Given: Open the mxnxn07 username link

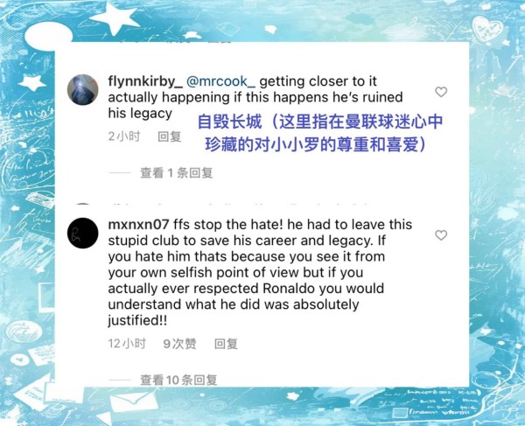Looking at the screenshot, I should 138,225.
